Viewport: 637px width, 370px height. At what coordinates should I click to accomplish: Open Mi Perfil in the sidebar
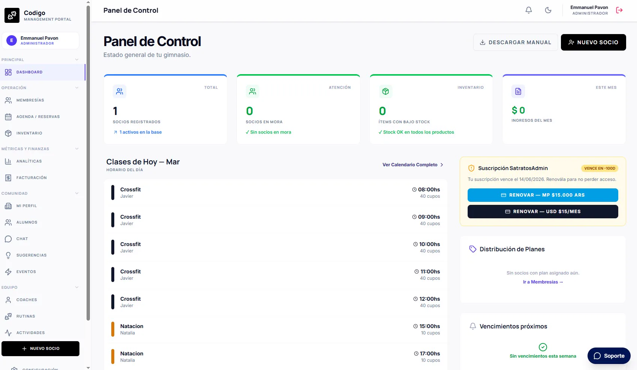pyautogui.click(x=43, y=206)
